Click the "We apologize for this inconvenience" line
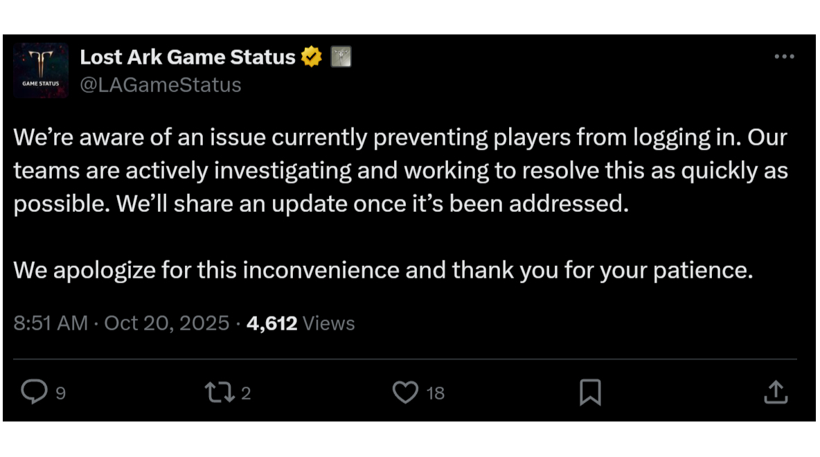Image resolution: width=820 pixels, height=457 pixels. [x=382, y=270]
